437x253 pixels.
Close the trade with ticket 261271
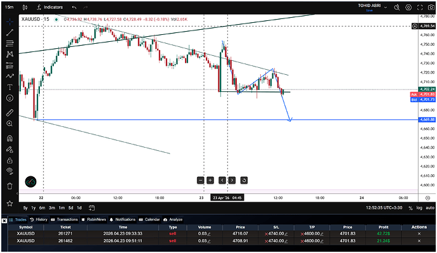[419, 234]
